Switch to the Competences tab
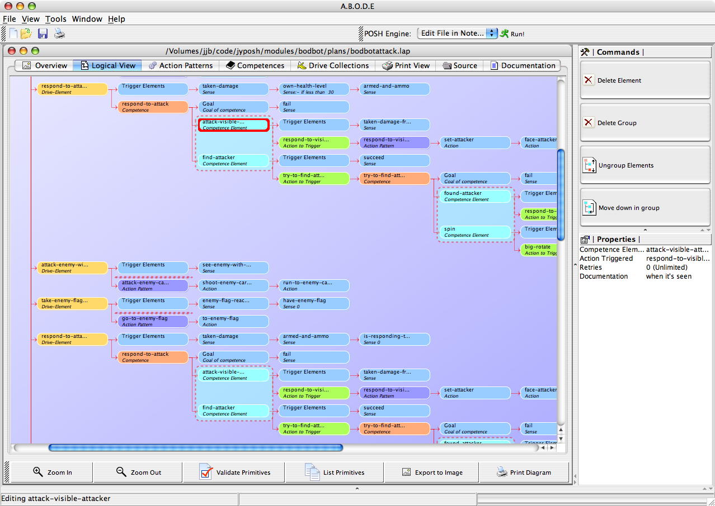This screenshot has width=715, height=506. click(x=255, y=65)
